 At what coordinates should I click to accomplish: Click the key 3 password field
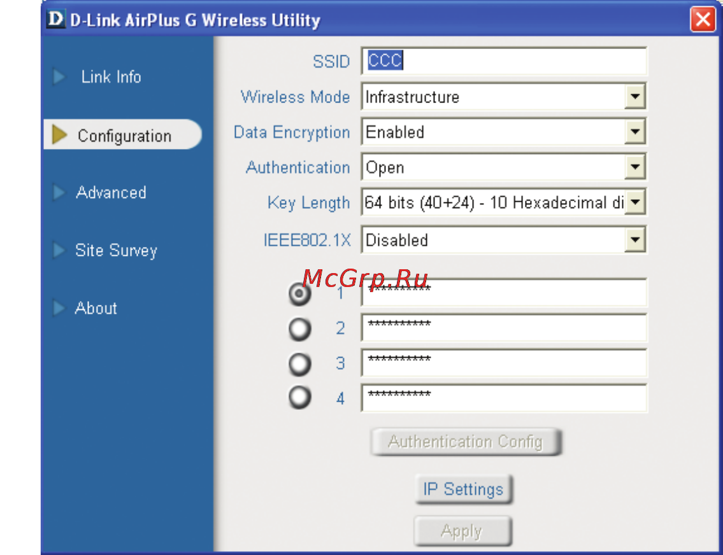[x=503, y=363]
